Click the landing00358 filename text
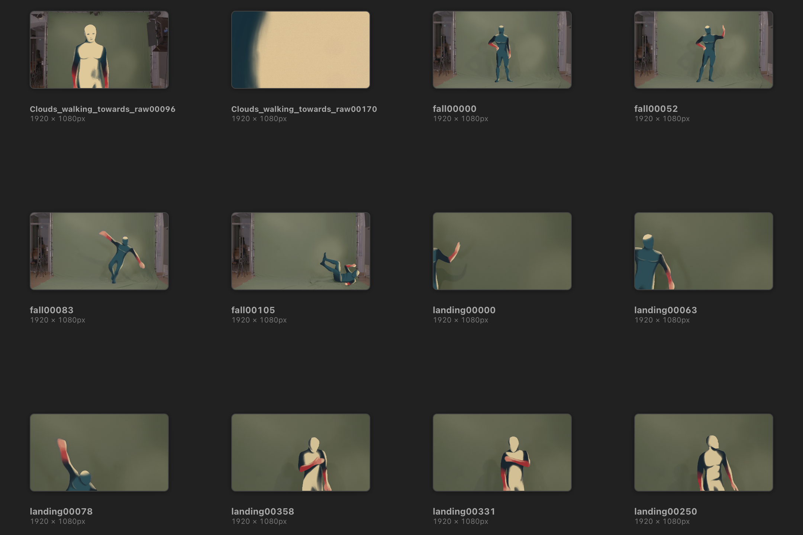Image resolution: width=803 pixels, height=535 pixels. pyautogui.click(x=262, y=512)
